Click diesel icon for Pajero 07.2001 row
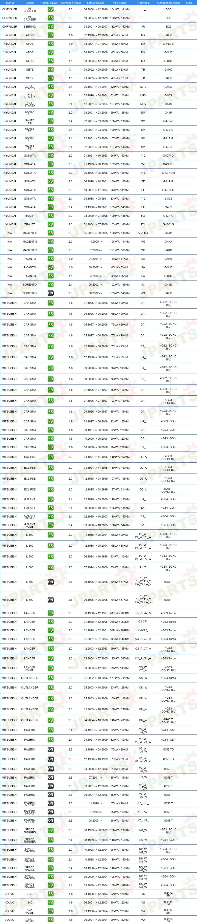Viewport: 197px width, 924px height. 50,777
